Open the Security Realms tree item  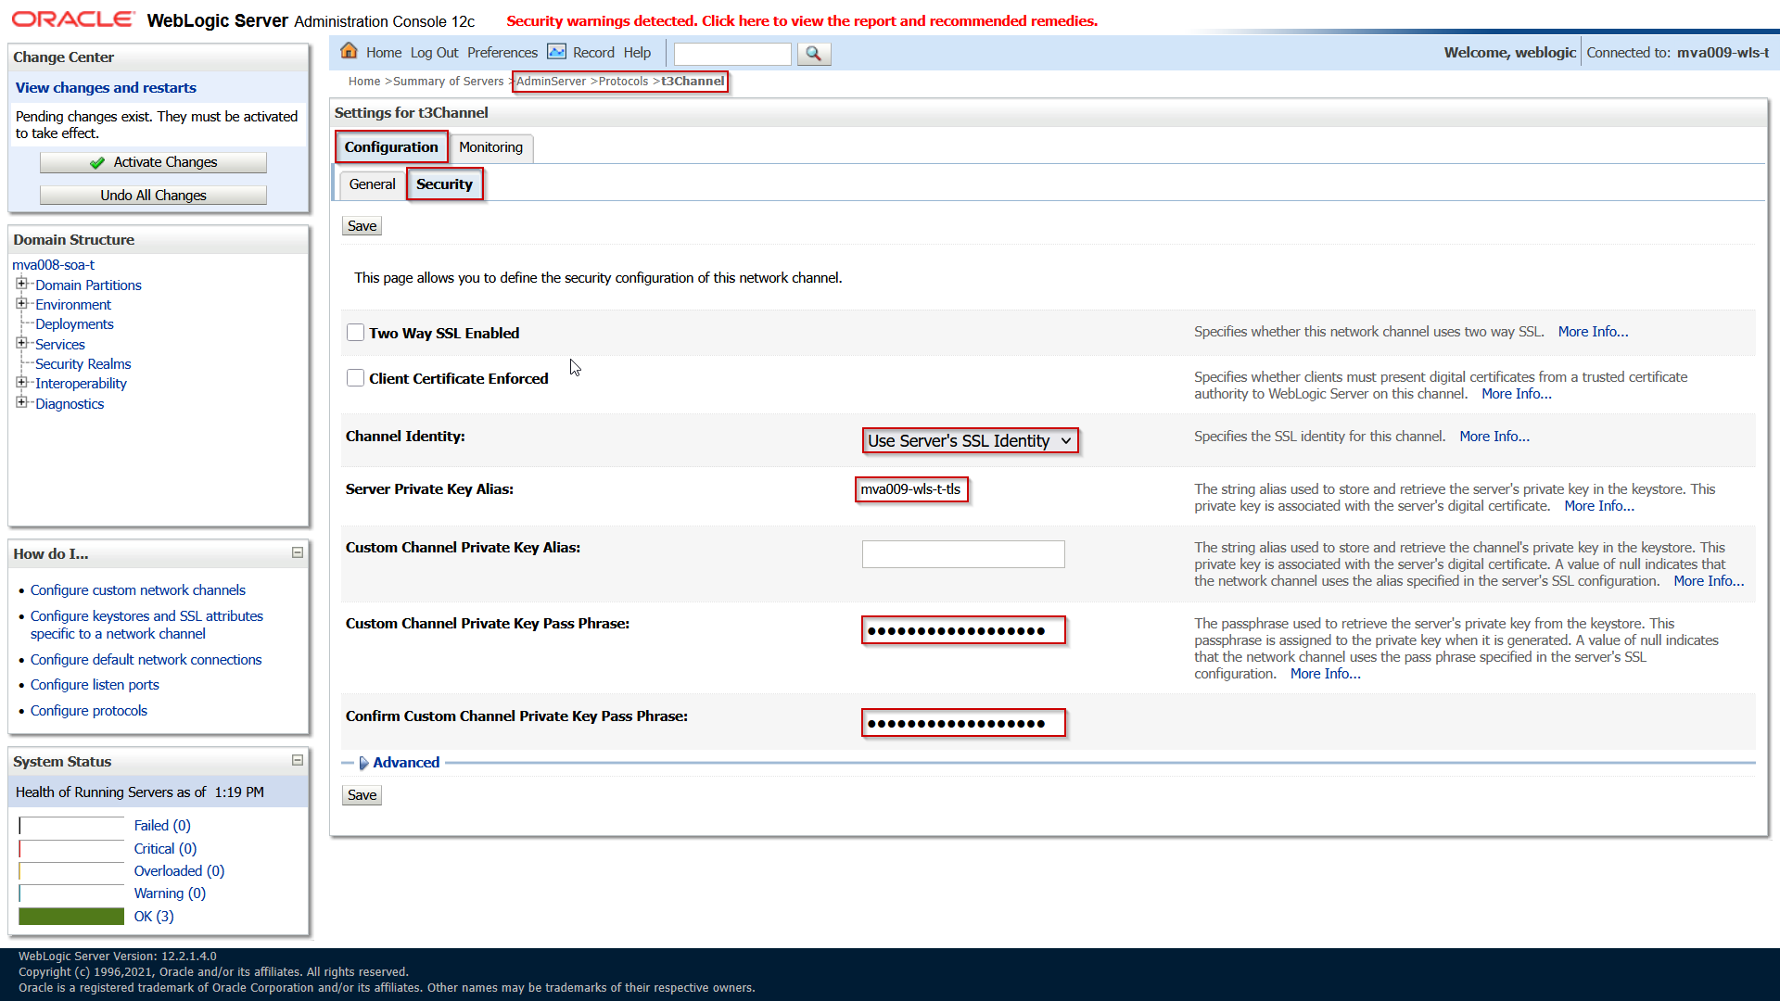click(x=83, y=364)
